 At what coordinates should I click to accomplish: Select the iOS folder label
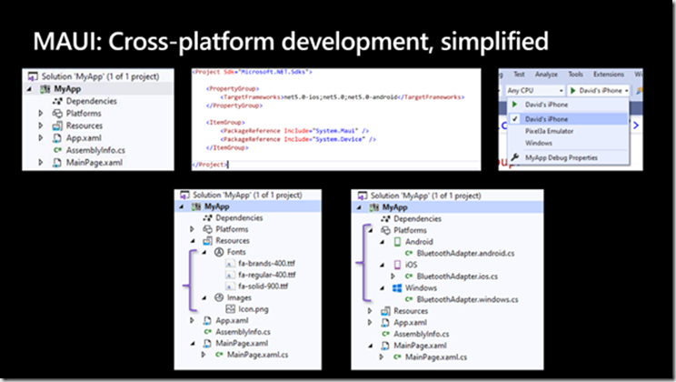tap(411, 265)
